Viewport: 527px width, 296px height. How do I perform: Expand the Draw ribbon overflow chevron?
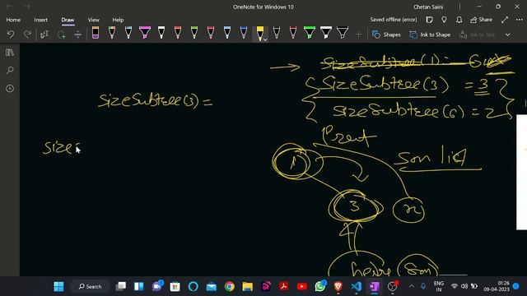(x=507, y=35)
